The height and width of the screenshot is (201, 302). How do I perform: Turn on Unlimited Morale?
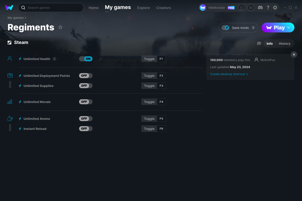[86, 102]
